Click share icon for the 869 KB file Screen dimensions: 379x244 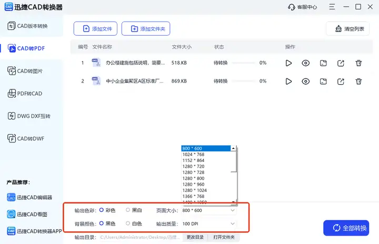click(x=341, y=82)
